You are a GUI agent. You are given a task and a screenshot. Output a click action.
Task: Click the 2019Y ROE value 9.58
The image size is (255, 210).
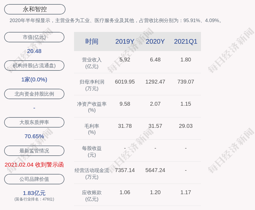(x=125, y=104)
